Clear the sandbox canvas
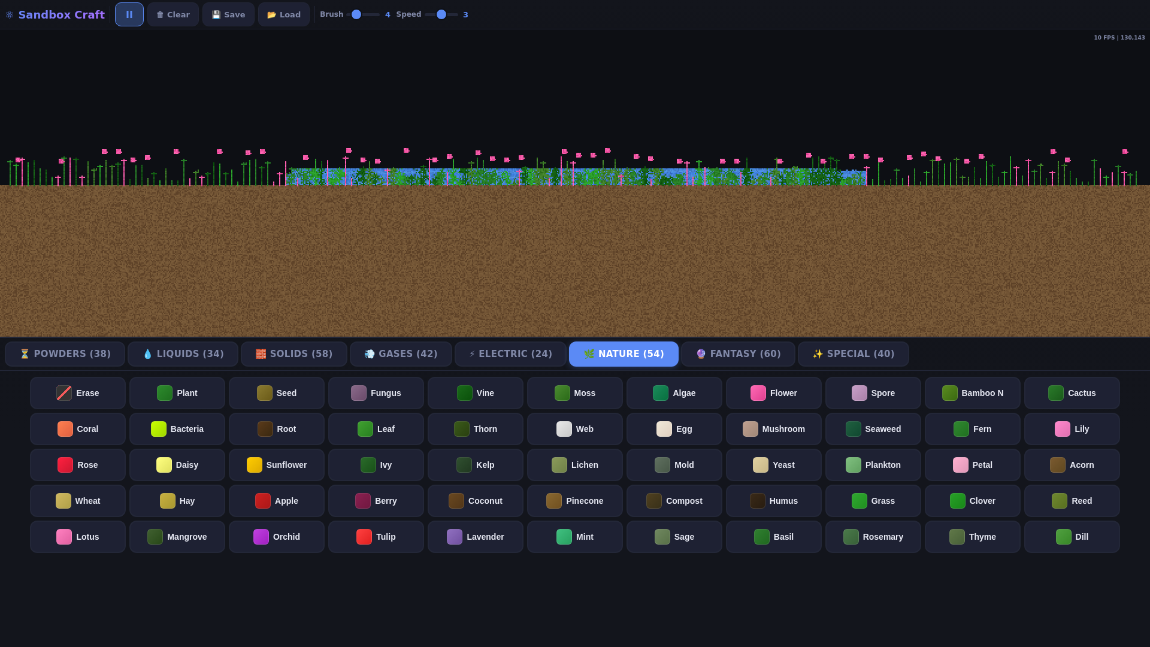 (x=173, y=14)
